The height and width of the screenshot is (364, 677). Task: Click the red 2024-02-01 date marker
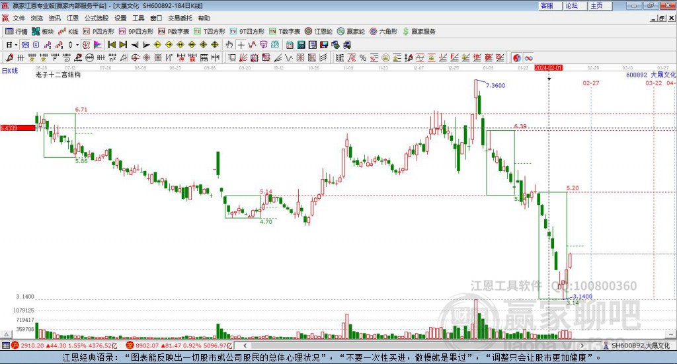[x=548, y=67]
